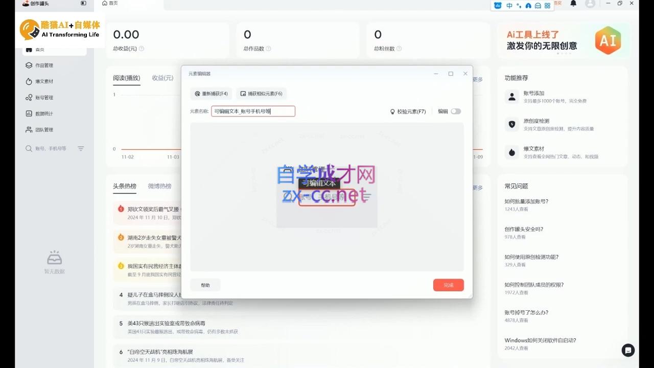Switch to the 微博热榜 tab
The height and width of the screenshot is (368, 654).
click(160, 186)
